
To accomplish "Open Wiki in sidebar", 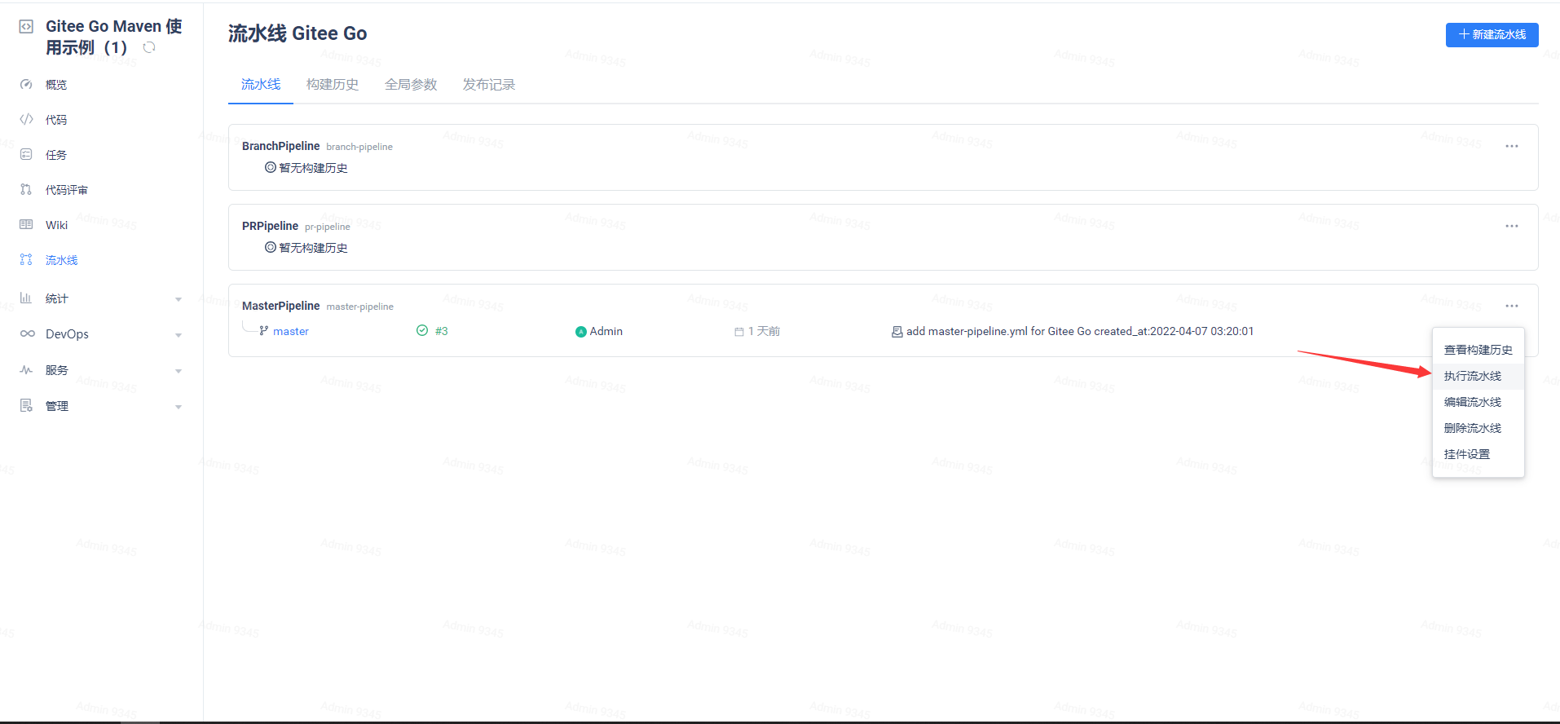I will point(57,225).
